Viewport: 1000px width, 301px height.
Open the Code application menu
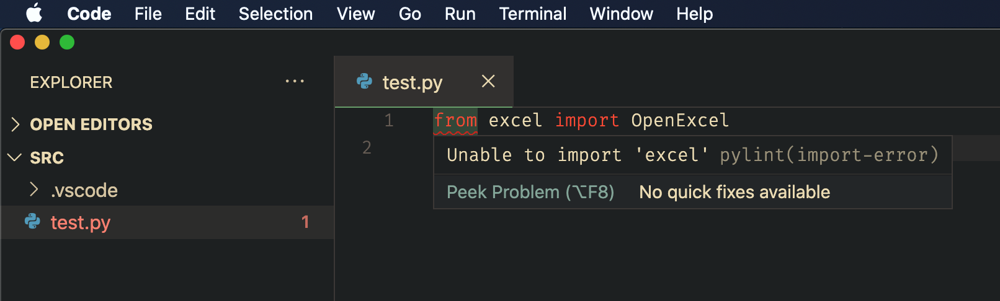(89, 14)
